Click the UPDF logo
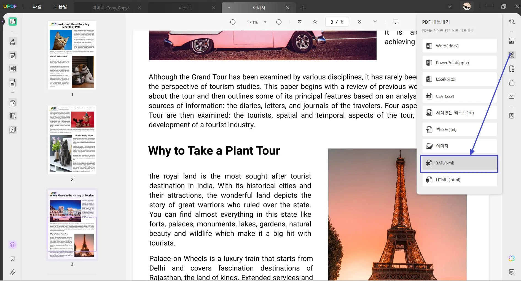521x281 pixels. point(10,6)
